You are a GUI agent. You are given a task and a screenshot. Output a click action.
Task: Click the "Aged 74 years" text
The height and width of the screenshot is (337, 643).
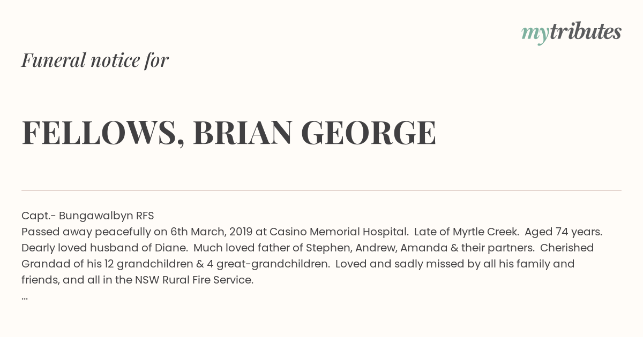[x=563, y=232]
